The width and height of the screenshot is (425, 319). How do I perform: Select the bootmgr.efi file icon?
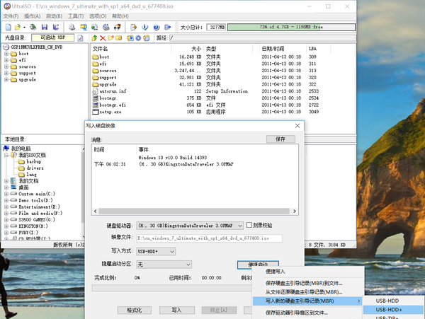95,105
